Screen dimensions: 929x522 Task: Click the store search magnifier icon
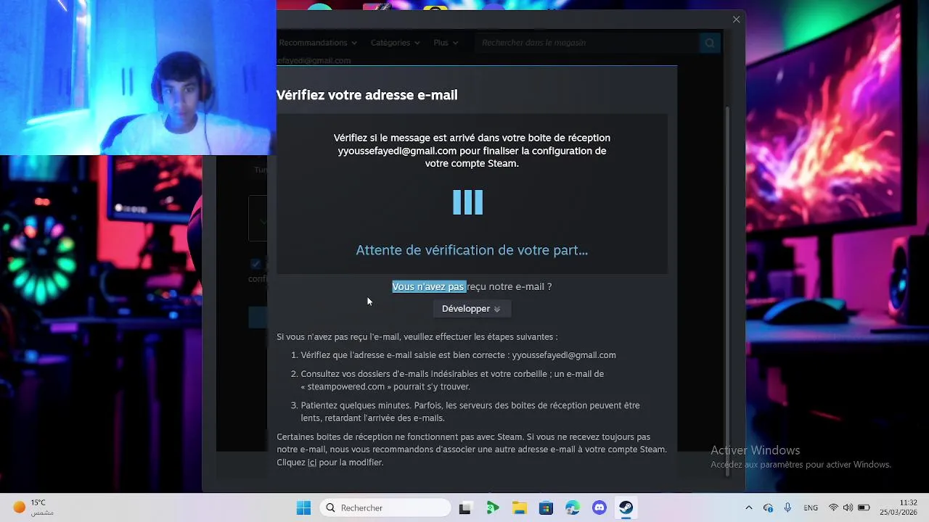click(x=710, y=43)
